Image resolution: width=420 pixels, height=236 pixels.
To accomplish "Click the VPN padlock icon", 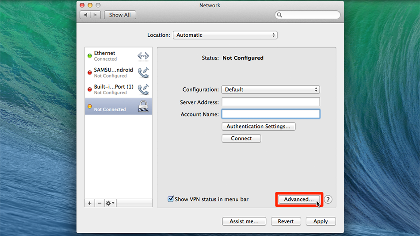I will pos(143,106).
